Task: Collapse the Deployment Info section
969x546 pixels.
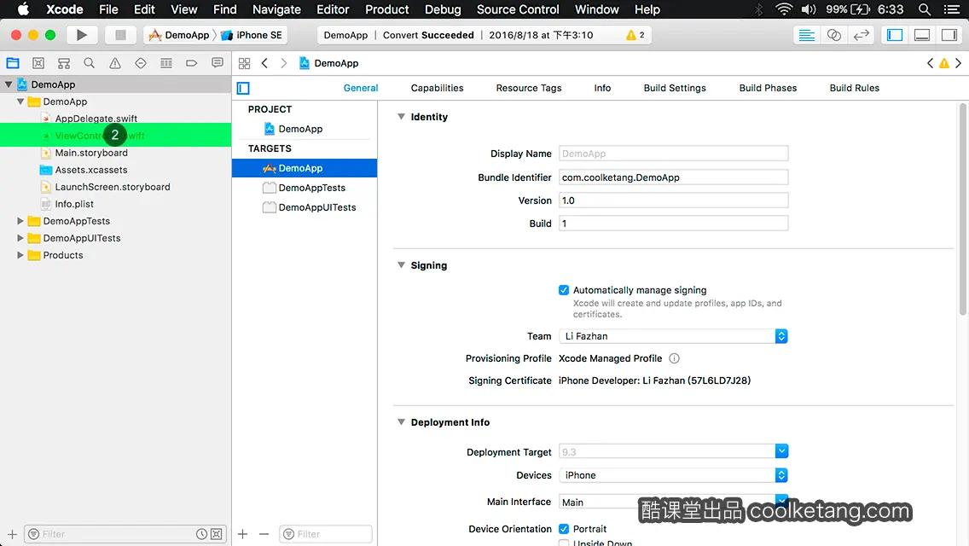Action: click(401, 421)
